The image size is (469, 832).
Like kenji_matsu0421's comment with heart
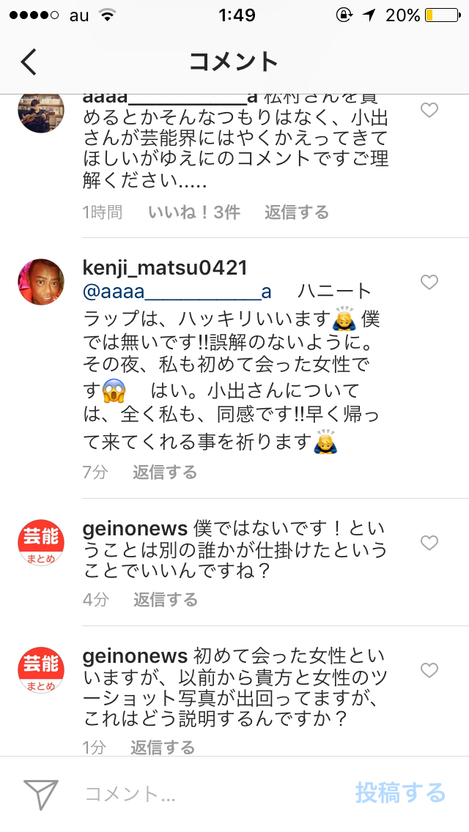[x=429, y=282]
